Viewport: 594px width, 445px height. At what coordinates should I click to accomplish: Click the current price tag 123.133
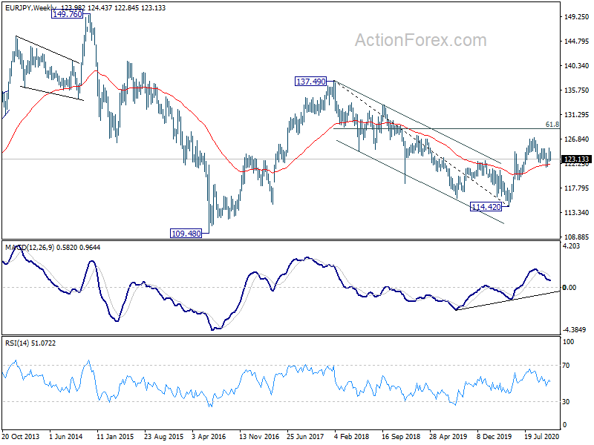point(576,159)
